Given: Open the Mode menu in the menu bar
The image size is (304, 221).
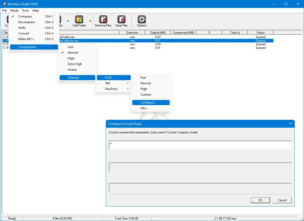Looking at the screenshot, I should (x=14, y=11).
